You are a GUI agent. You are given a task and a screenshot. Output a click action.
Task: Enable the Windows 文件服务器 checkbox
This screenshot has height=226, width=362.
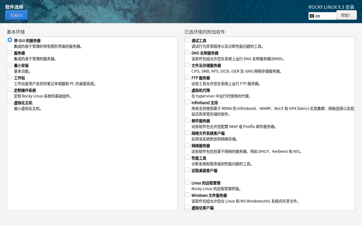pos(187,195)
